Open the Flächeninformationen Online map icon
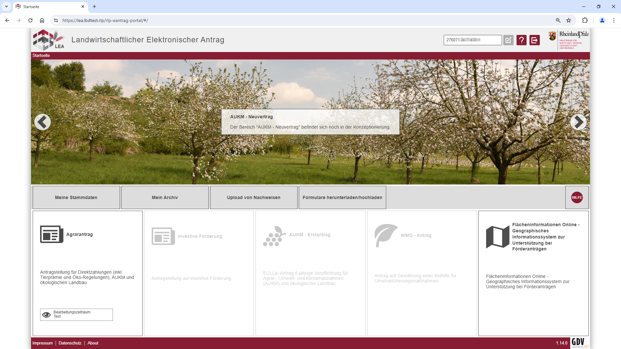Viewport: 621px width, 349px height. coord(497,237)
